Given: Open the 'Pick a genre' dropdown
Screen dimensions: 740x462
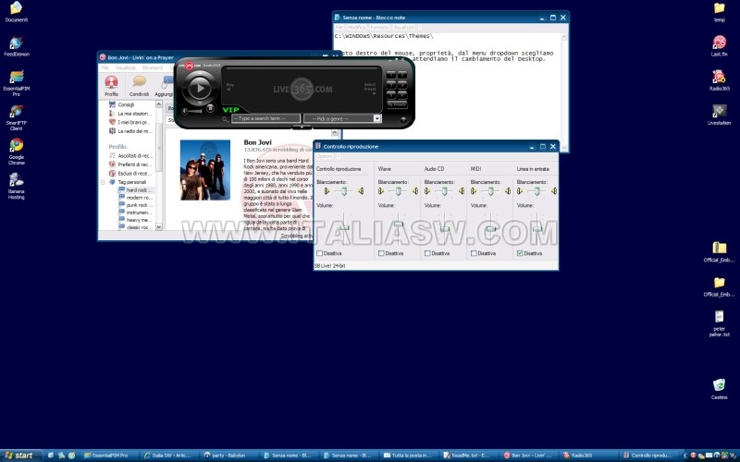Looking at the screenshot, I should [342, 118].
